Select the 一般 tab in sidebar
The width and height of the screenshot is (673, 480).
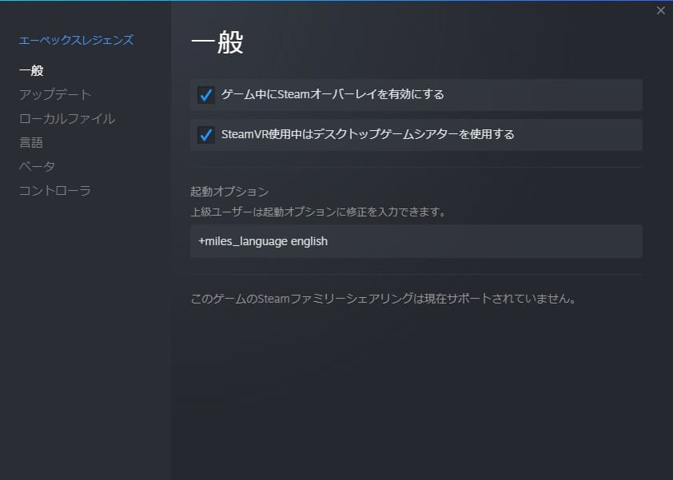pos(31,71)
